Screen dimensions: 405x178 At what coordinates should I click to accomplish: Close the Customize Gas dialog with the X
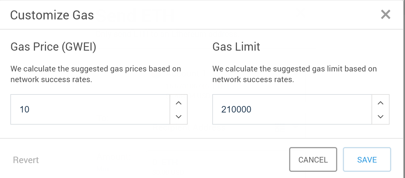point(386,14)
